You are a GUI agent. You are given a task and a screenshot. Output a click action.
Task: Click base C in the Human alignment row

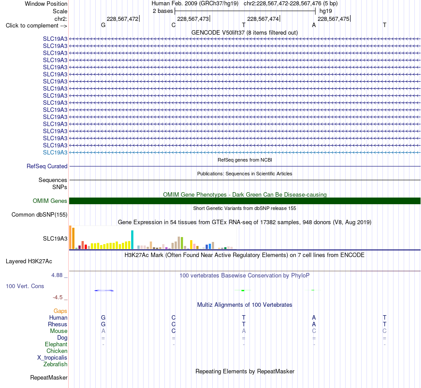pos(173,318)
